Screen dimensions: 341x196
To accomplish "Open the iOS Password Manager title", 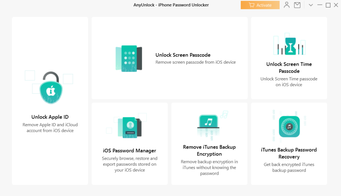I will pos(129,151).
